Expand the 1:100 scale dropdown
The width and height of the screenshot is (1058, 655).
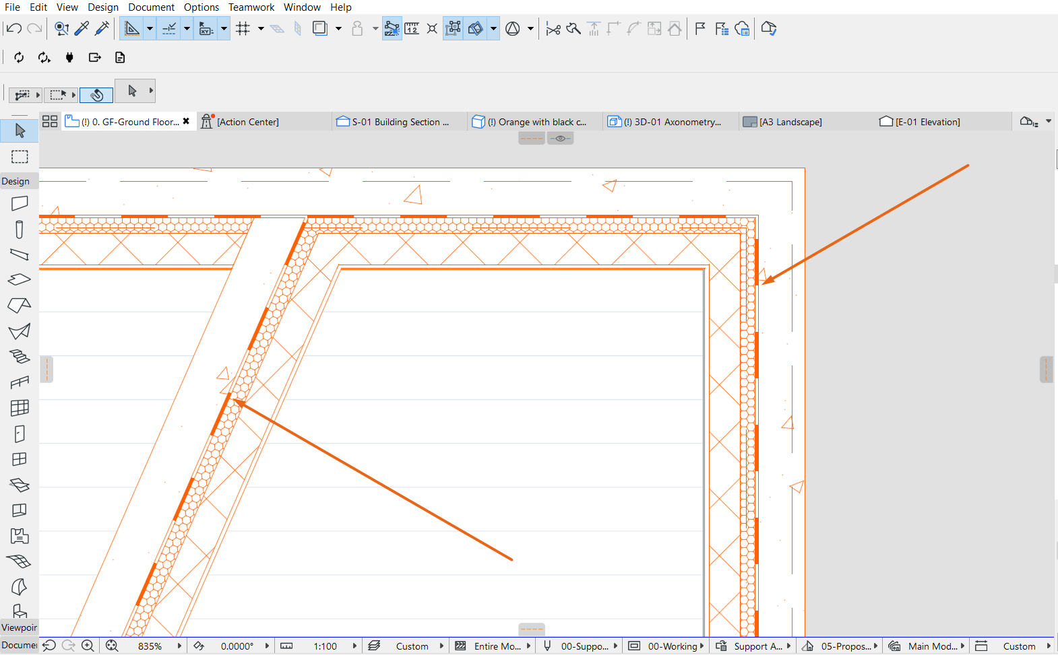[355, 646]
